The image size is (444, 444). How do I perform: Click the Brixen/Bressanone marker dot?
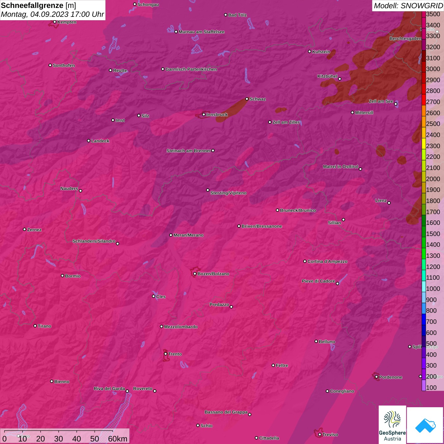click(239, 226)
